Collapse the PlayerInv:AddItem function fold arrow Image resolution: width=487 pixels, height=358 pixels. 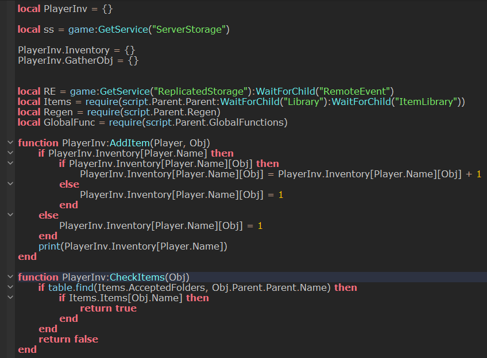click(x=10, y=143)
